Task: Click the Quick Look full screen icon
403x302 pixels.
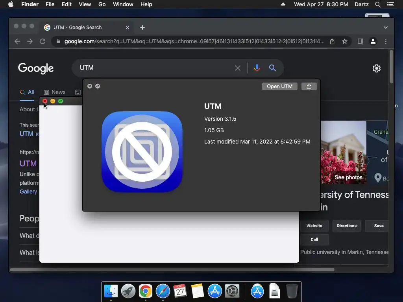Action: (98, 86)
